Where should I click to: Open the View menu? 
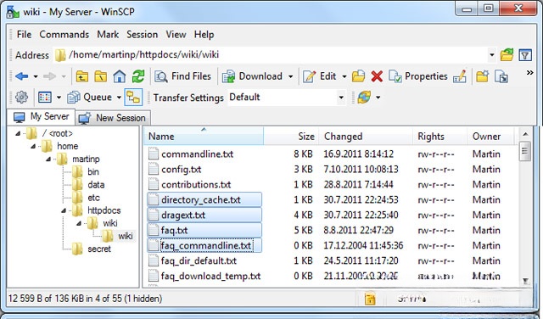pos(176,35)
